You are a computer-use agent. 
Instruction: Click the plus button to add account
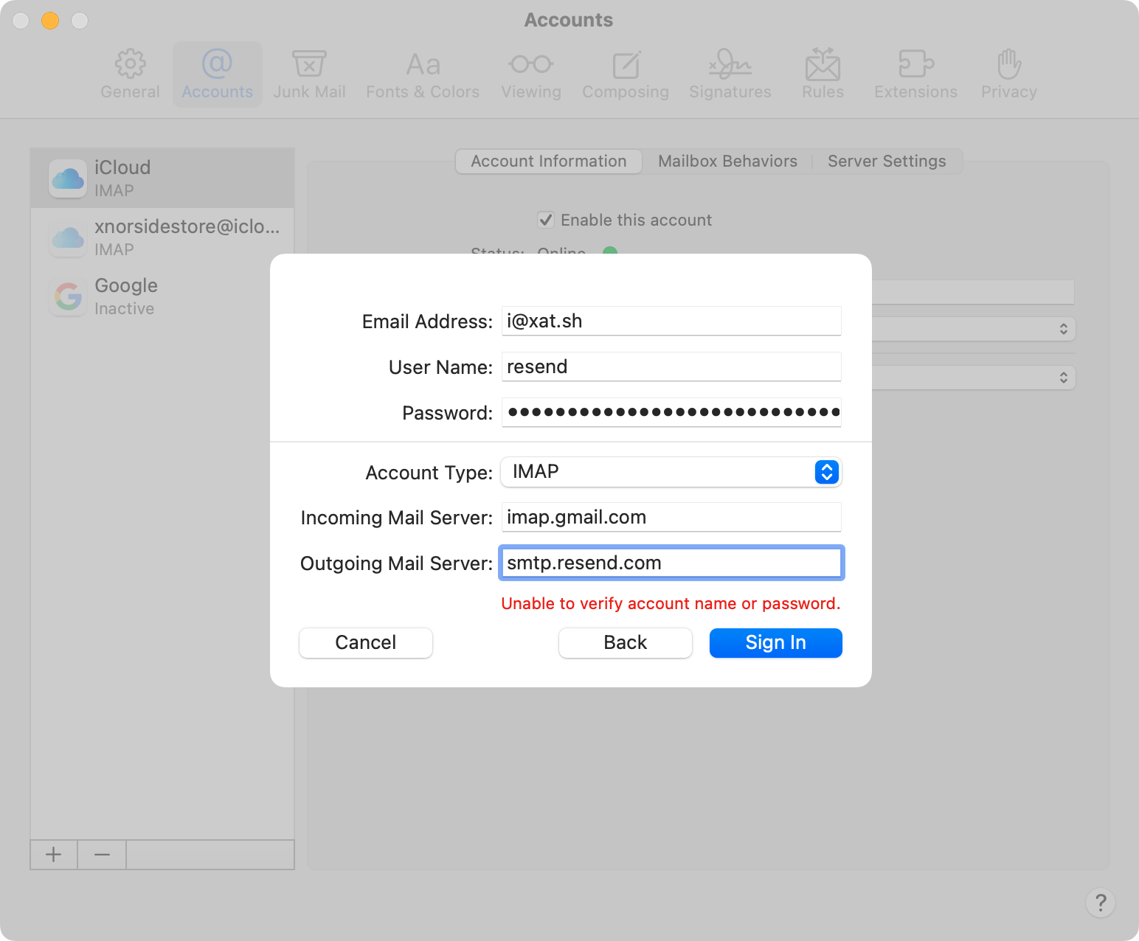point(54,855)
